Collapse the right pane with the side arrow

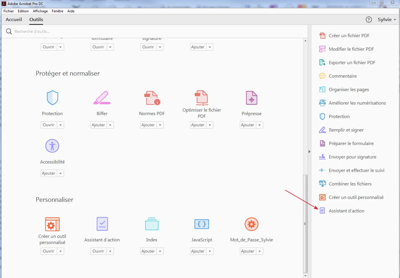(x=310, y=151)
